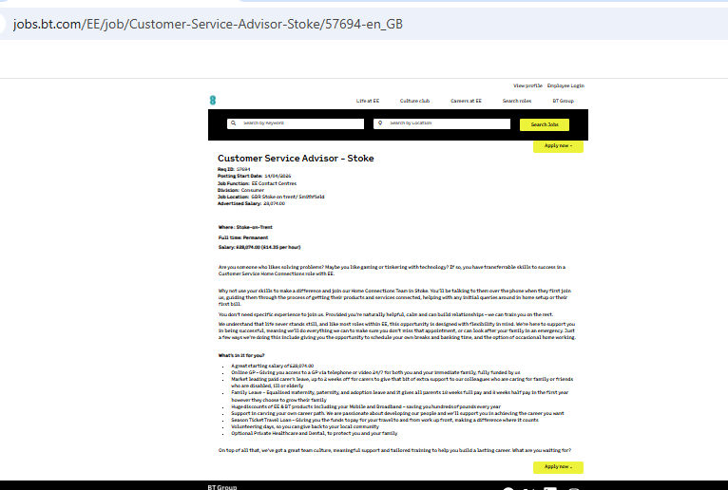Click the 'On top of all that' closing sentence

pos(394,450)
